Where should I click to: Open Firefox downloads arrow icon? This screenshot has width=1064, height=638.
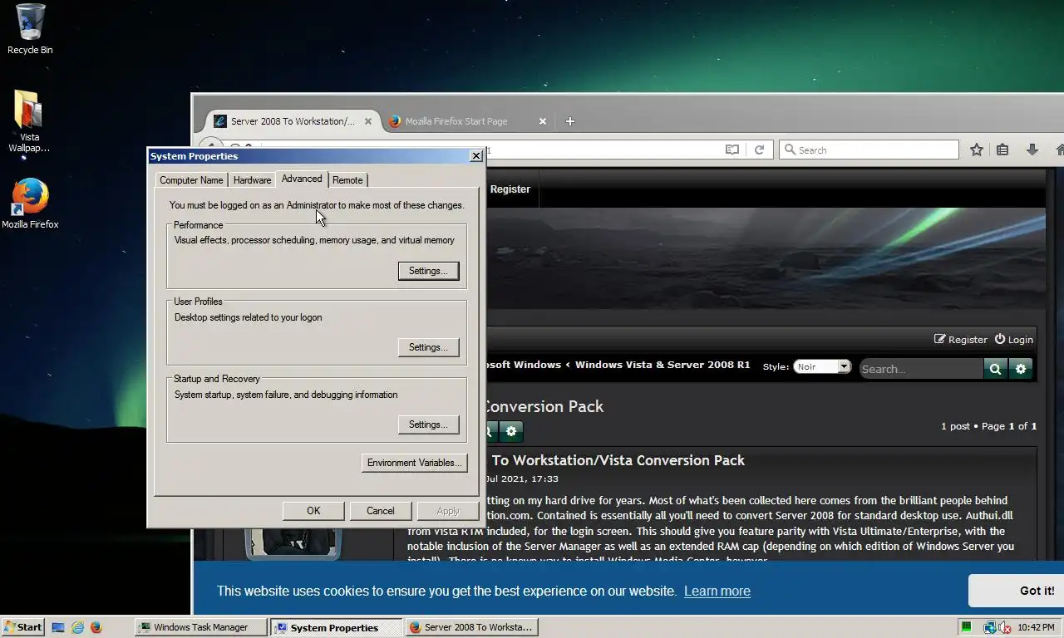(1032, 150)
